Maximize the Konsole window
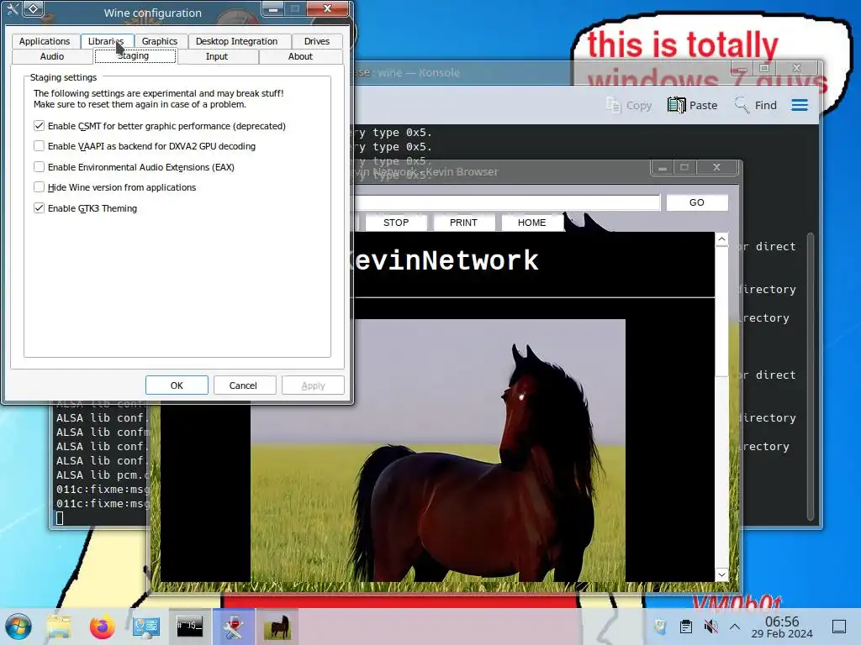Viewport: 861px width, 645px height. [763, 68]
